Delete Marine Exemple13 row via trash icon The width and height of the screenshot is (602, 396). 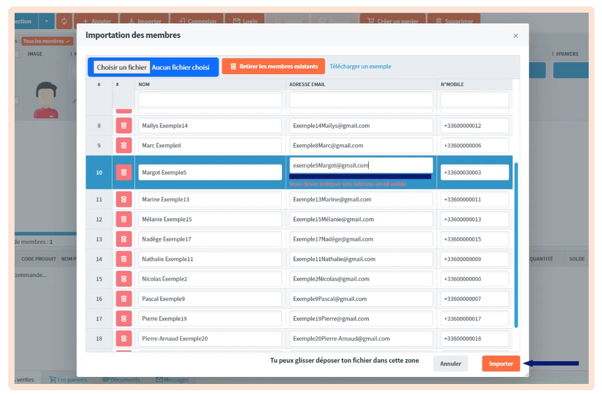124,200
